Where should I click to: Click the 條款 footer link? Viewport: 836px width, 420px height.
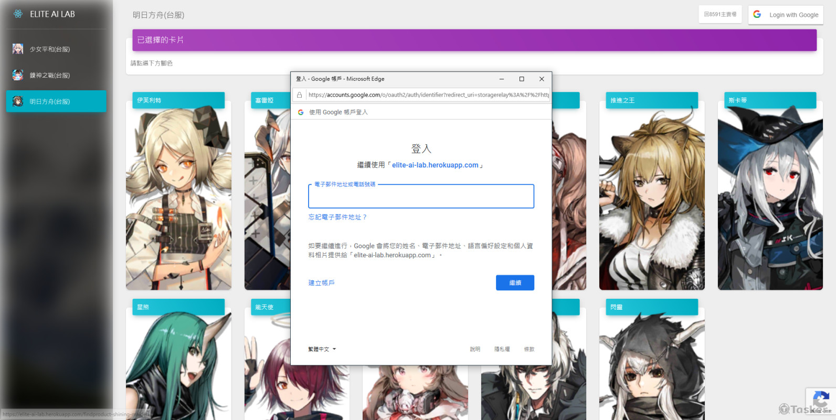[529, 349]
